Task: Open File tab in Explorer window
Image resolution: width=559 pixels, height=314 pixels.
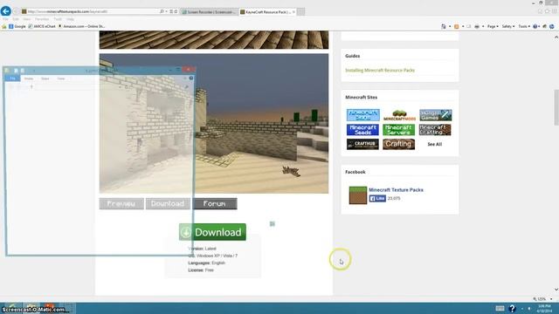Action: 12,78
